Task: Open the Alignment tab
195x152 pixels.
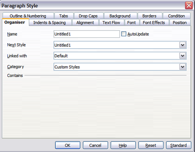Action: (85, 23)
